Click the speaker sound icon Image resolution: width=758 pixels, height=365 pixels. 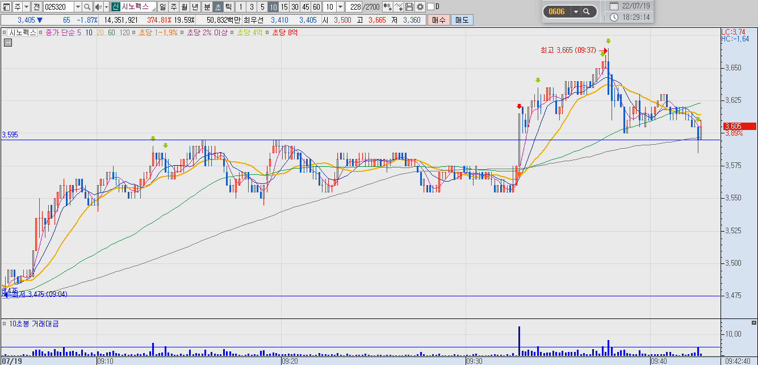coord(98,7)
